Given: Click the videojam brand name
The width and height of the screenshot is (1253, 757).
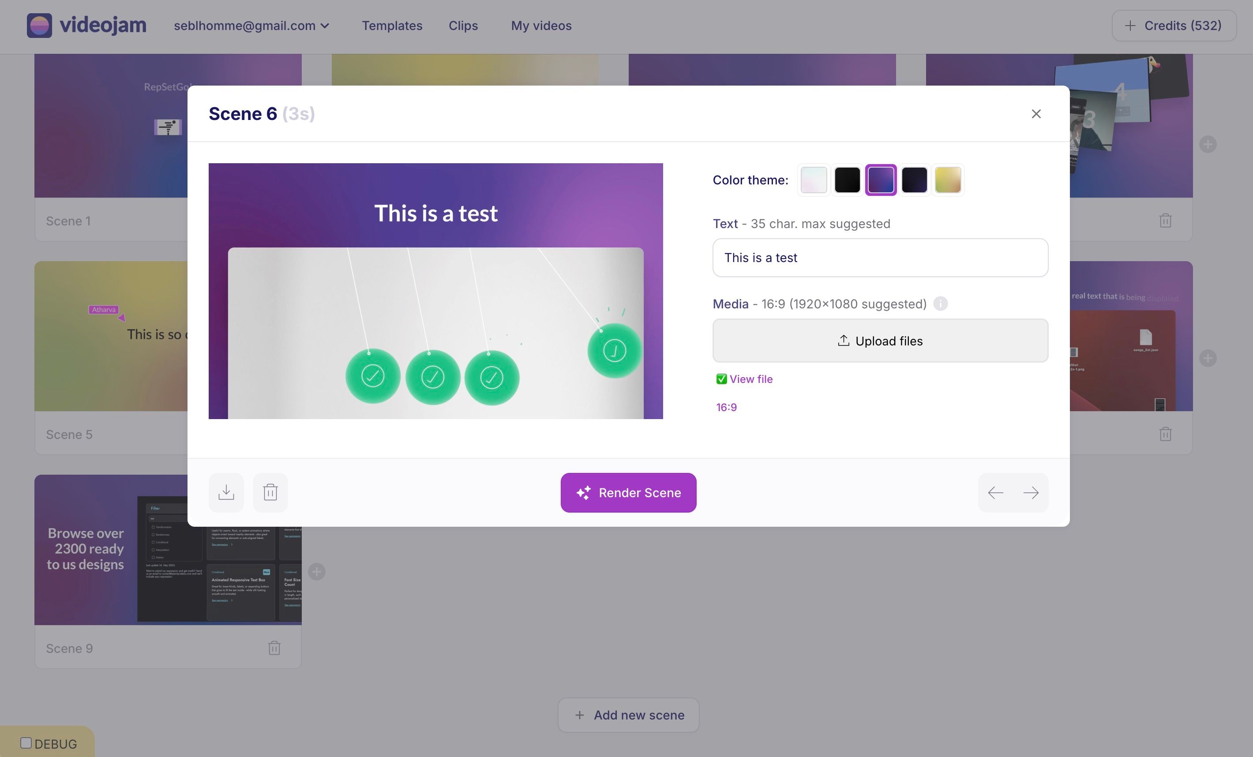Looking at the screenshot, I should (x=103, y=26).
